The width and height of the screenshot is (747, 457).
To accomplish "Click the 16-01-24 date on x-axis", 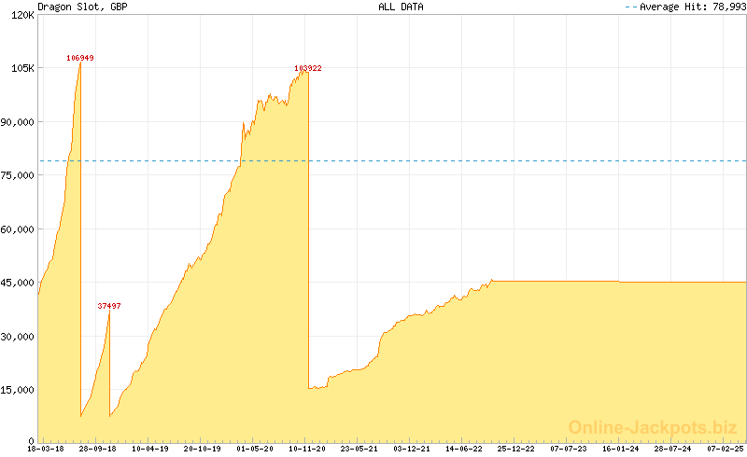I will pos(621,449).
